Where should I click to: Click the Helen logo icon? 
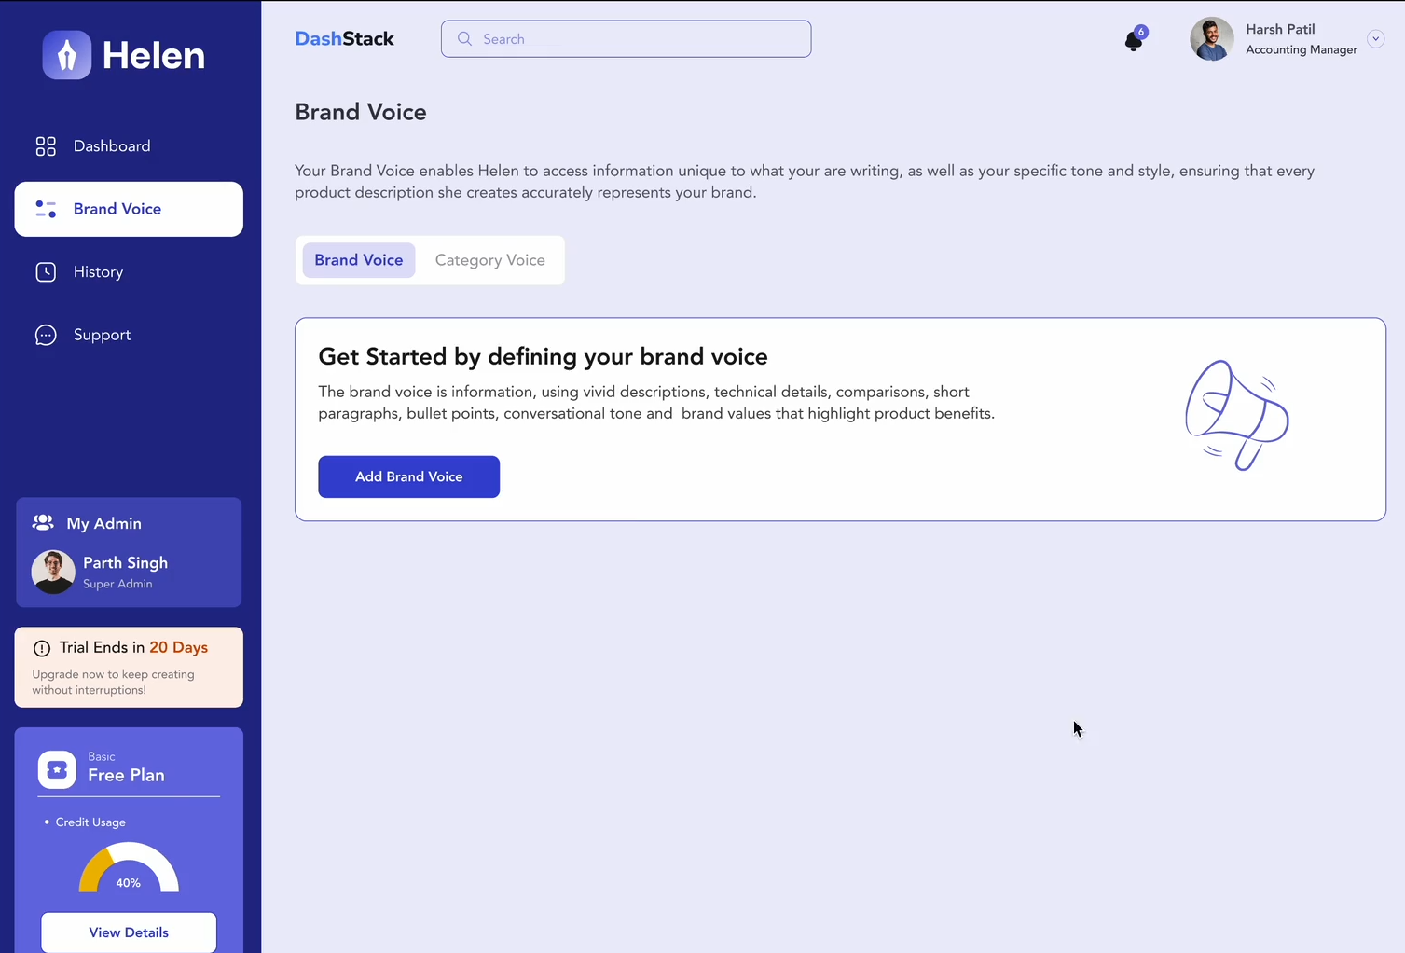click(x=67, y=55)
